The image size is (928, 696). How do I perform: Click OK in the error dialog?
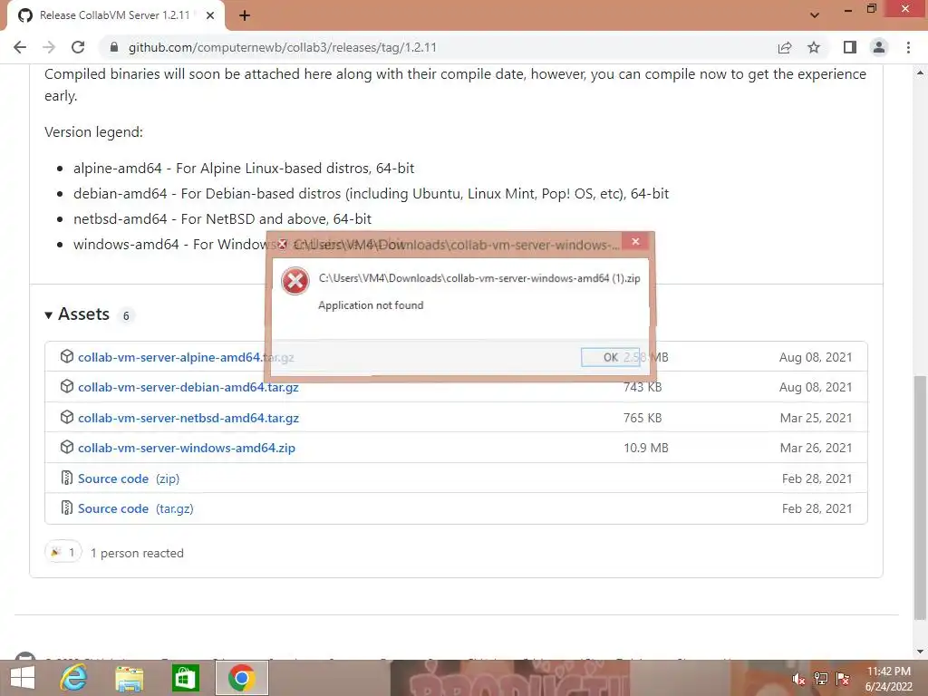click(610, 357)
